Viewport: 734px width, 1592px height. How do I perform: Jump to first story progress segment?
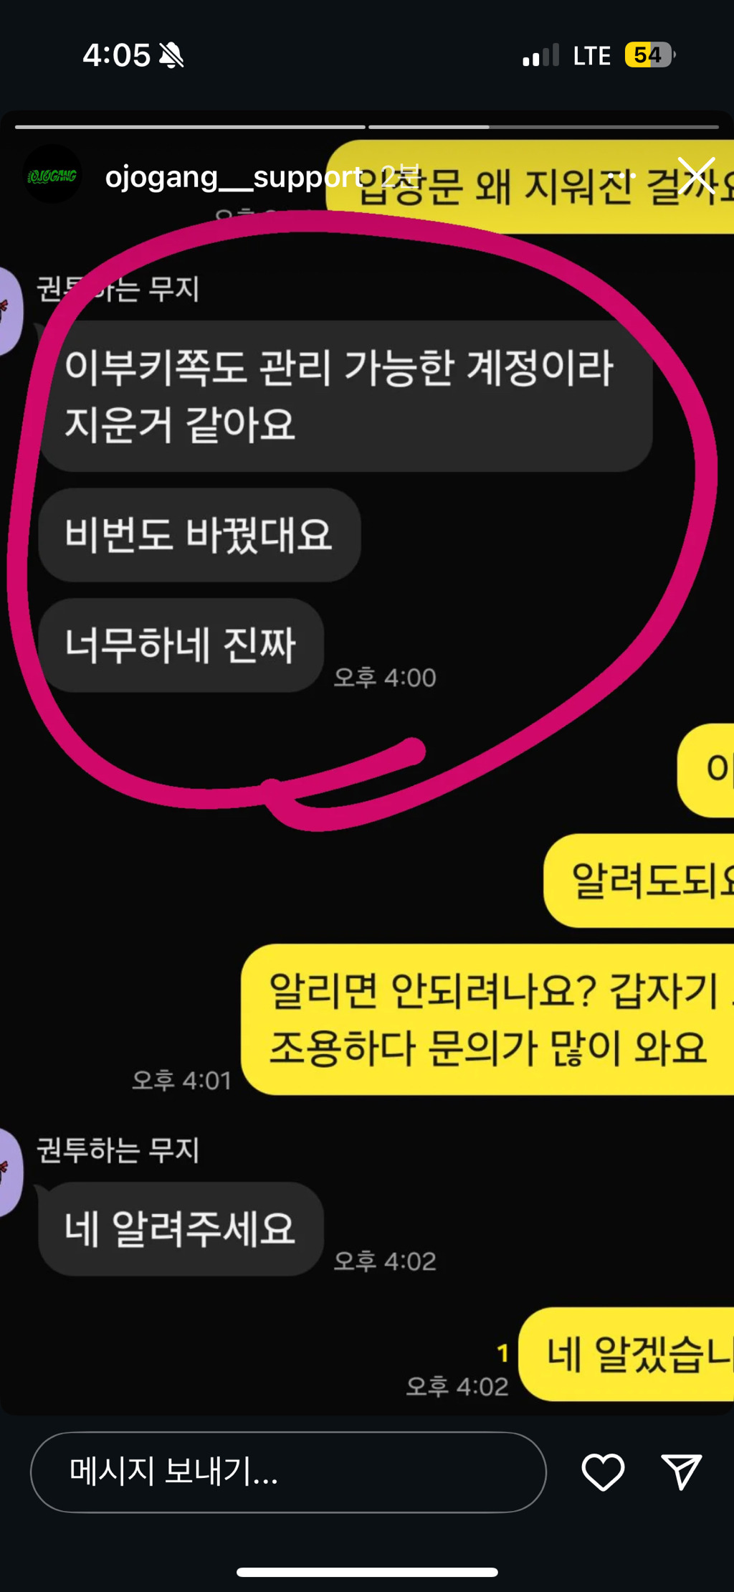[190, 127]
